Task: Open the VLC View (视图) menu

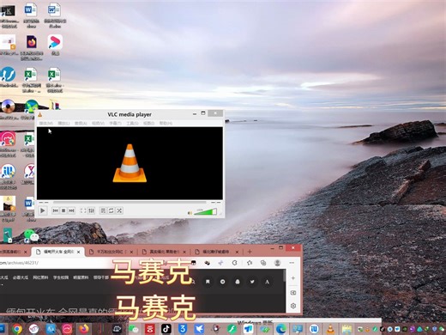Action: point(148,123)
